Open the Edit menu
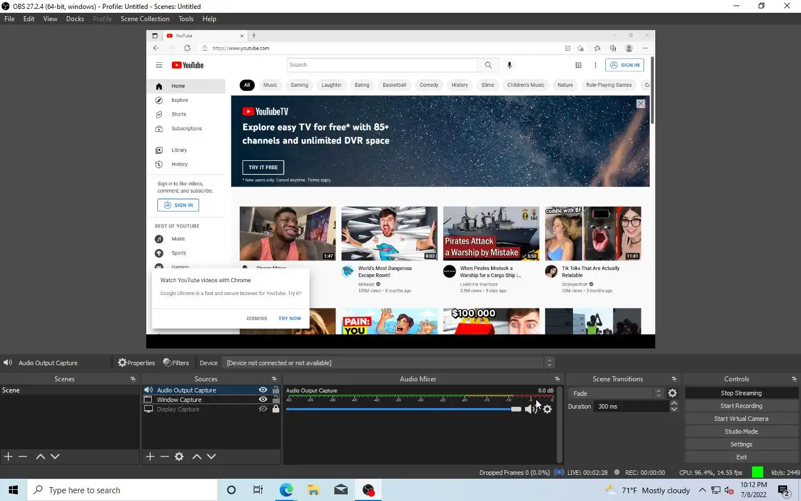The image size is (801, 501). [29, 19]
